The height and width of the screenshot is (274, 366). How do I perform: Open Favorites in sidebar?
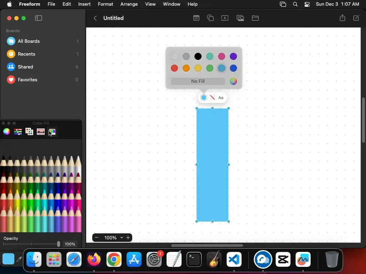[42, 80]
